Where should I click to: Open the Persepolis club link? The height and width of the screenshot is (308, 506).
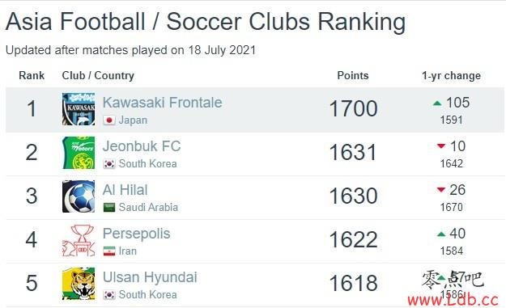136,234
